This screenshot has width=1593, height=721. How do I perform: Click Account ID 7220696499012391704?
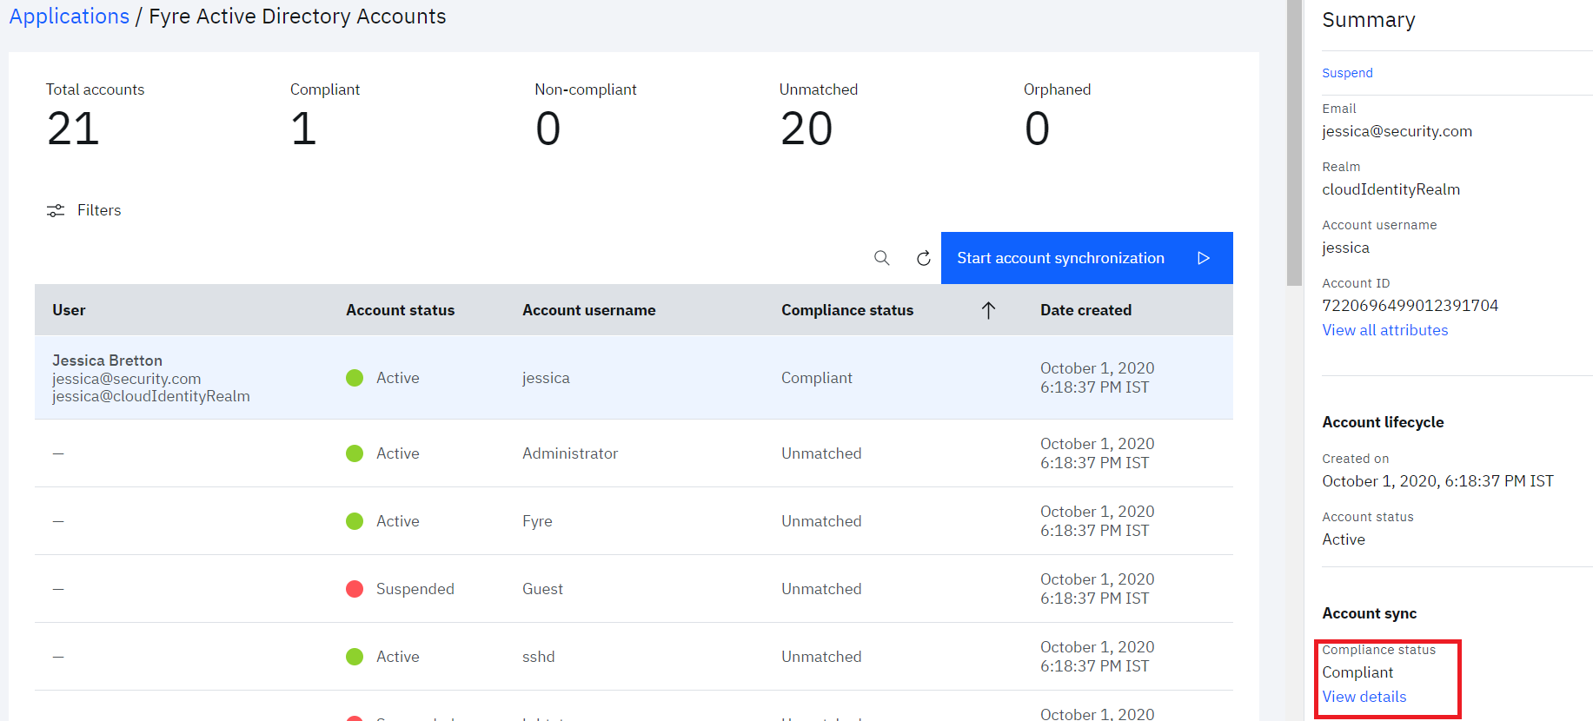[1410, 306]
